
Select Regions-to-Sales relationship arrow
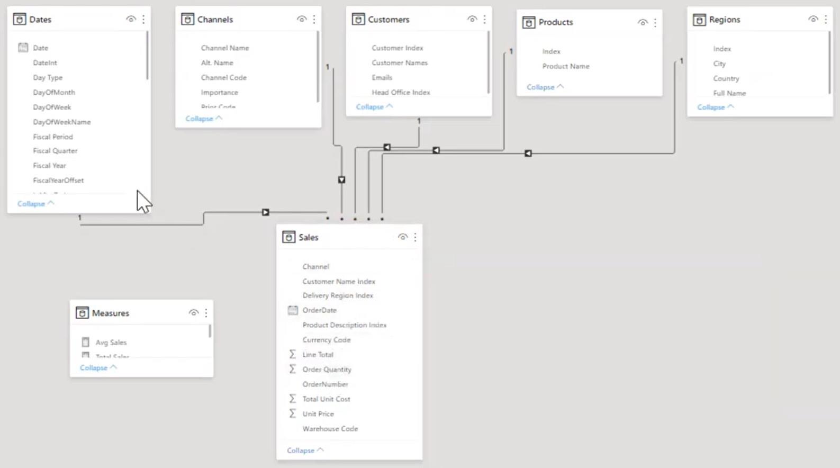[528, 154]
